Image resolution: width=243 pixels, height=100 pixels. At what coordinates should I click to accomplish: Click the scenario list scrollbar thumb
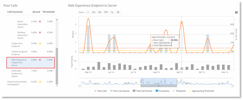tap(57, 66)
